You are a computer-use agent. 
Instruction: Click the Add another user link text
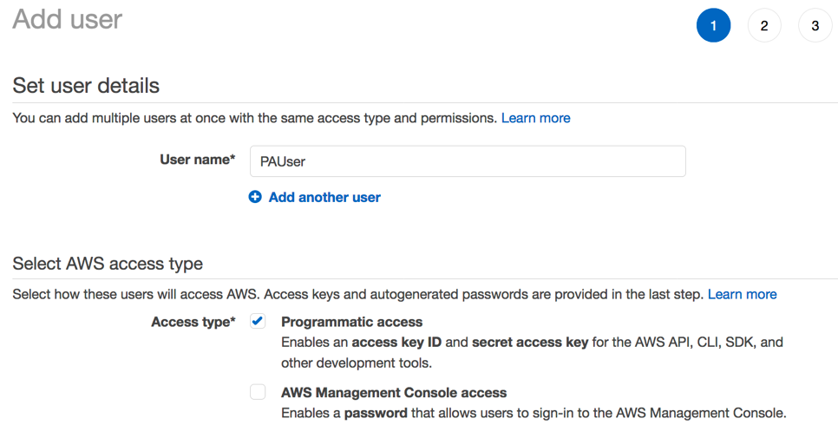coord(324,197)
